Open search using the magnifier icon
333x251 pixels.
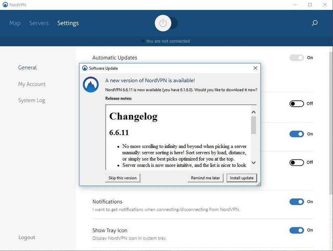click(314, 23)
